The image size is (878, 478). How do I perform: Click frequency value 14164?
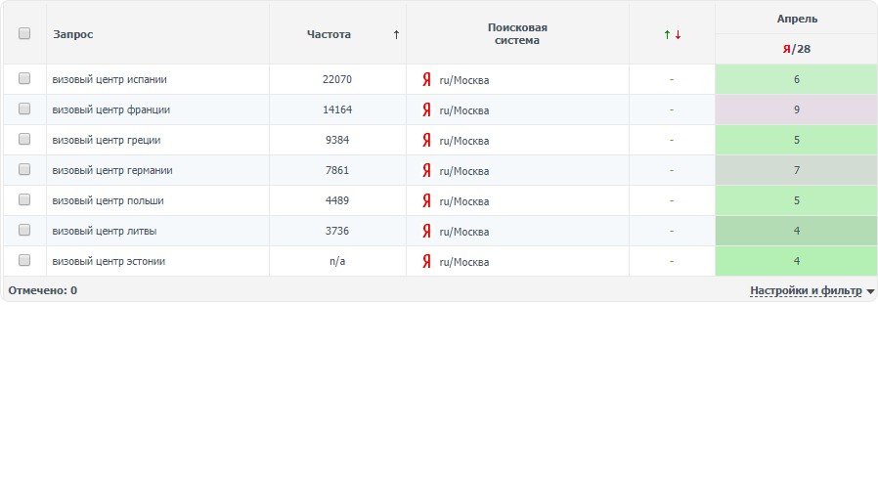click(337, 109)
